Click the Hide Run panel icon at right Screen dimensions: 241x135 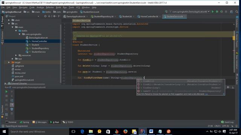click(233, 87)
